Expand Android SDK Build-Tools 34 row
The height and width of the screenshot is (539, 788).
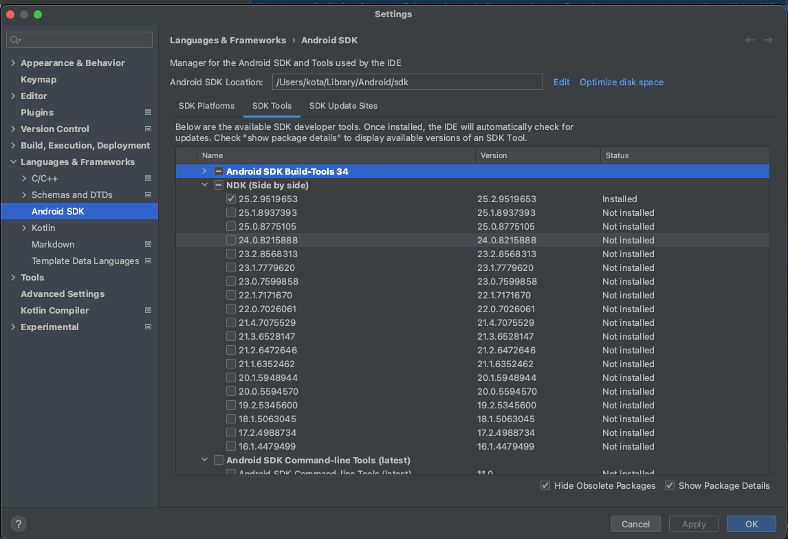[204, 171]
